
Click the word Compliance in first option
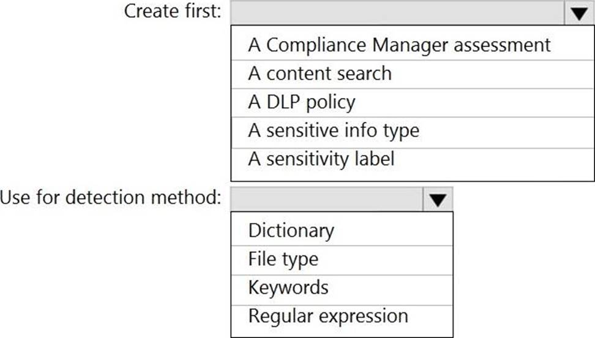[310, 45]
